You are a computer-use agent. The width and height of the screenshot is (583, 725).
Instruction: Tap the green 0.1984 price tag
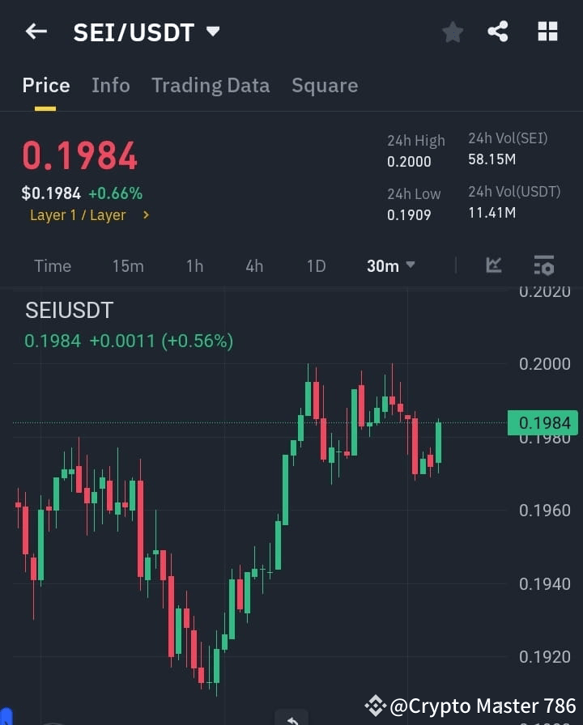(543, 422)
